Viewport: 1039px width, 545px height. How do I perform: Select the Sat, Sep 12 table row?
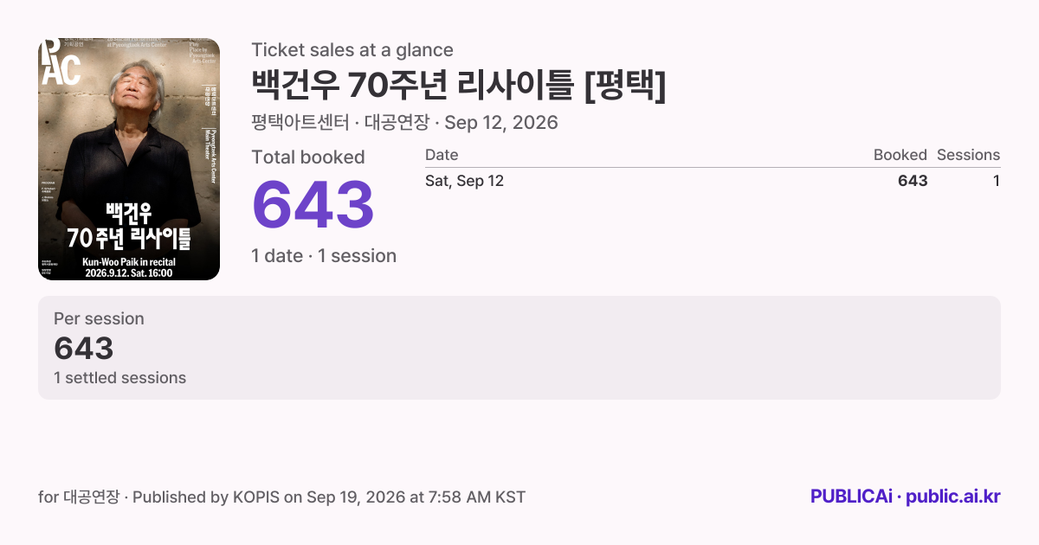(713, 181)
